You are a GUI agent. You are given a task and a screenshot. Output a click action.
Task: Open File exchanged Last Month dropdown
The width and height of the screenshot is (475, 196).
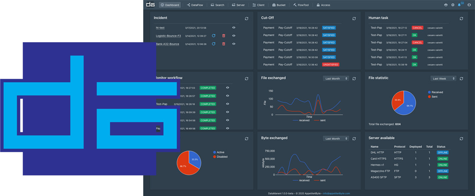[336, 78]
